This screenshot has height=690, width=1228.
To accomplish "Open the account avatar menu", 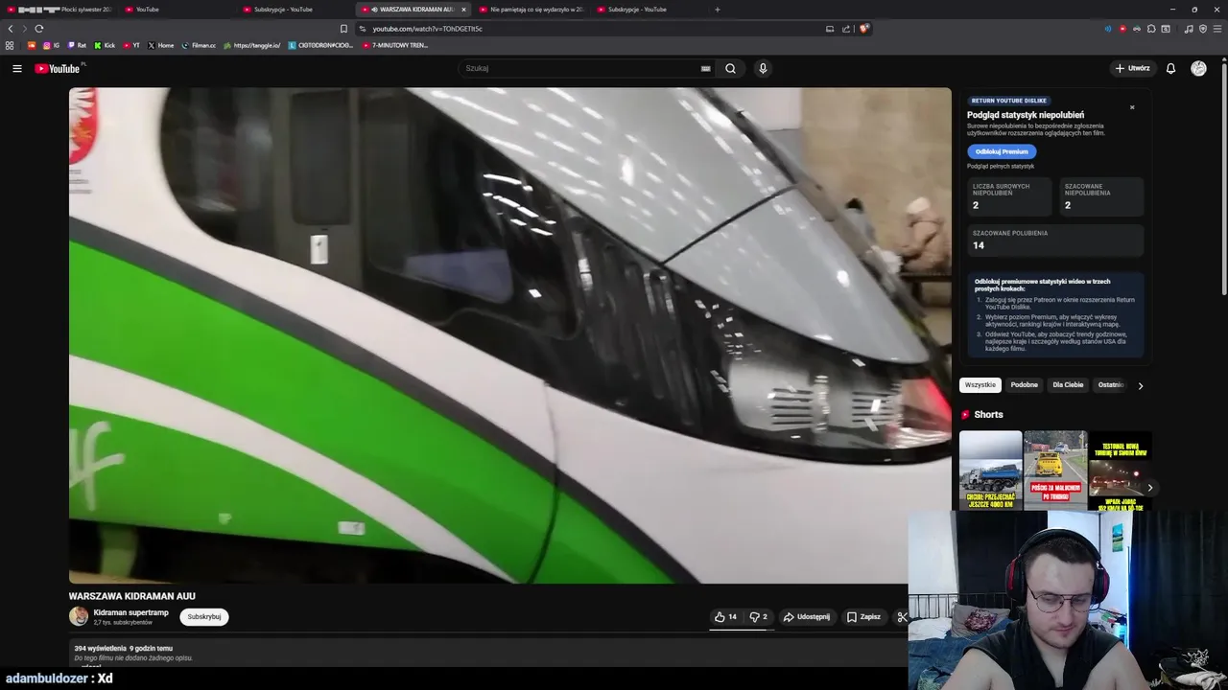I will click(1198, 68).
